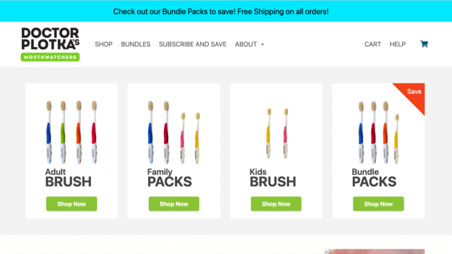Click the Adult Brush toothbrushes image
This screenshot has width=452, height=254.
click(72, 130)
